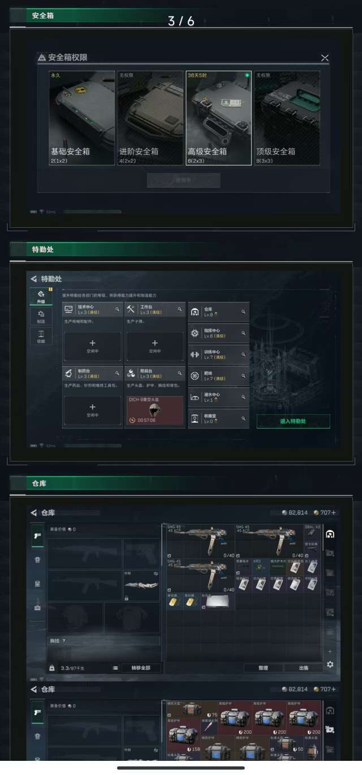Click the 出售 button in warehouse
362x775 pixels.
click(304, 668)
